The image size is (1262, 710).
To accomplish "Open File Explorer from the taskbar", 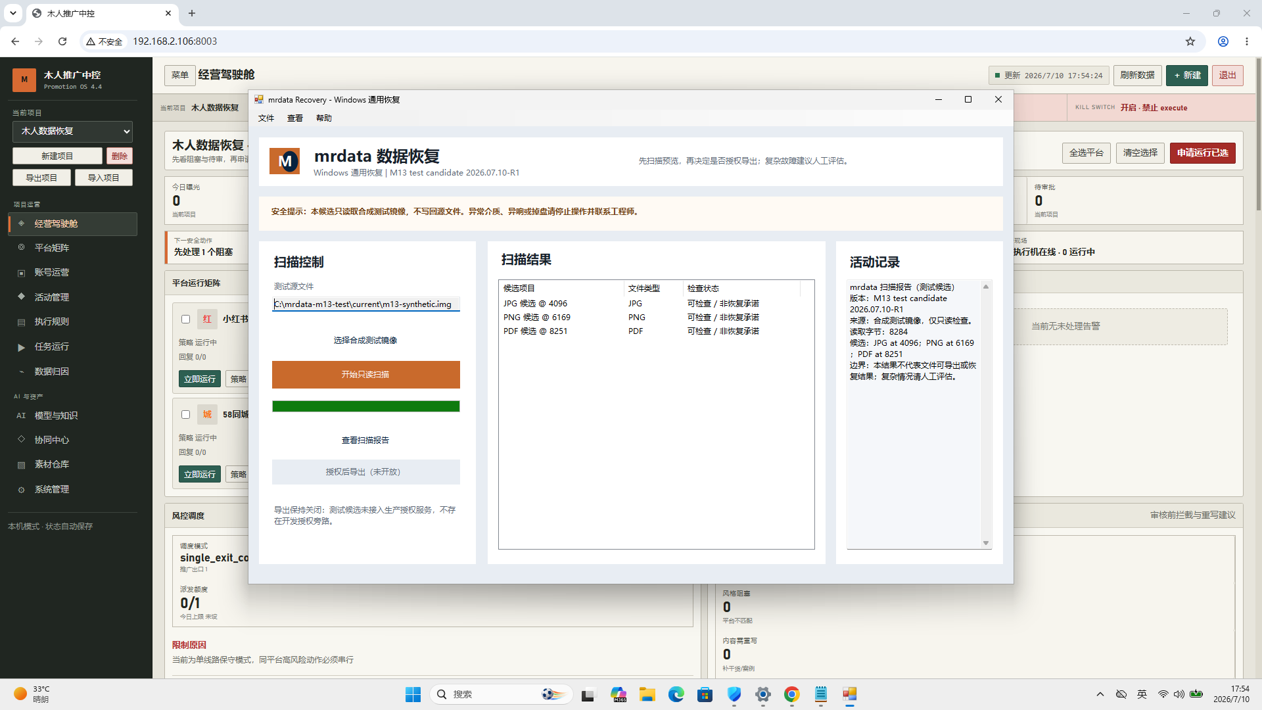I will coord(647,694).
